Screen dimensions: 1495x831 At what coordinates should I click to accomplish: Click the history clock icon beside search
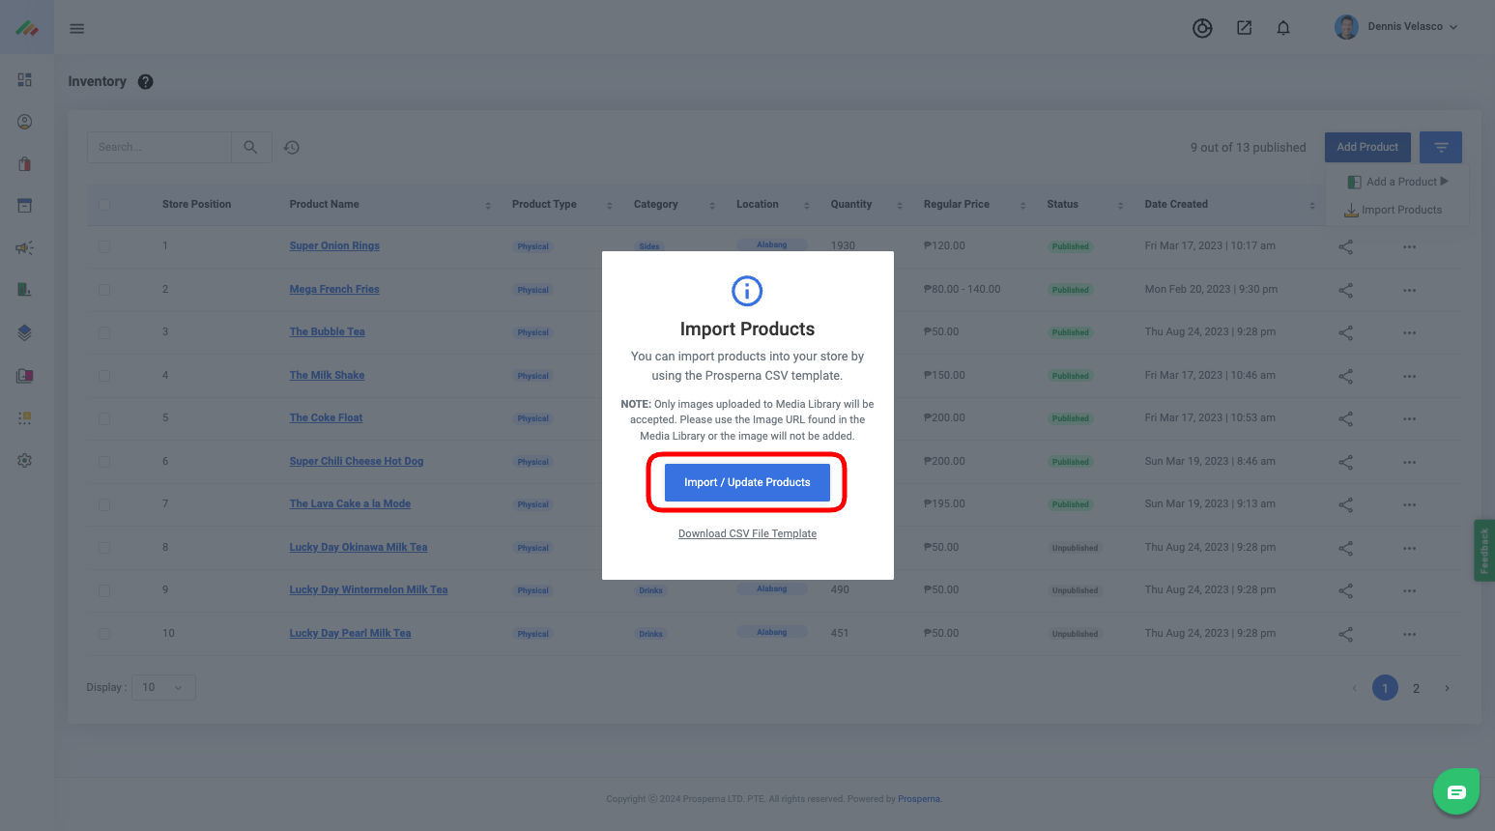[292, 148]
